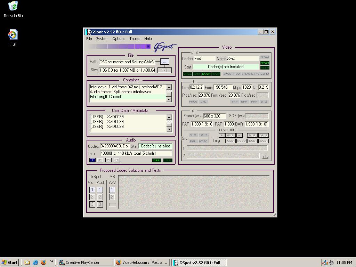Select audio stream 3 button

108,160
